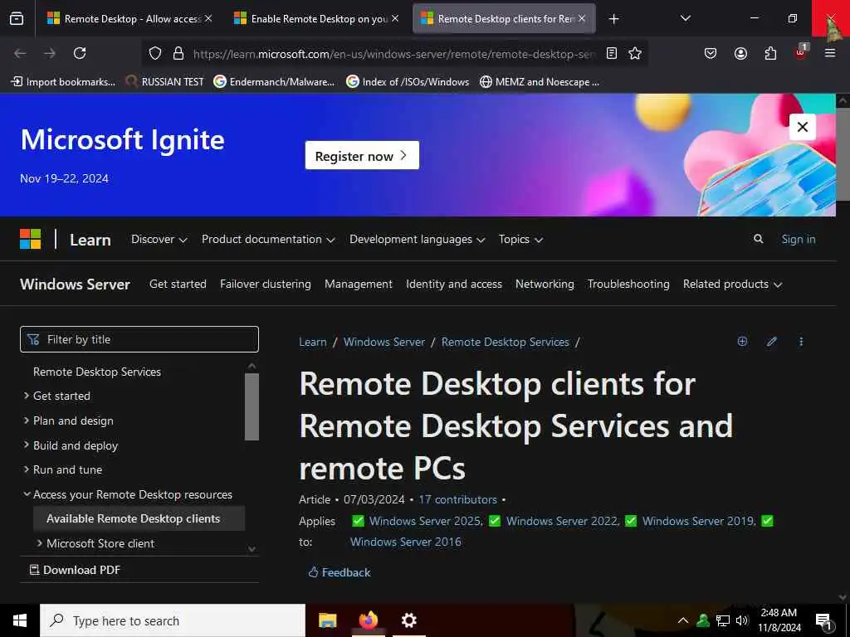Expand the Discover menu
Image resolution: width=850 pixels, height=637 pixels.
pos(159,239)
